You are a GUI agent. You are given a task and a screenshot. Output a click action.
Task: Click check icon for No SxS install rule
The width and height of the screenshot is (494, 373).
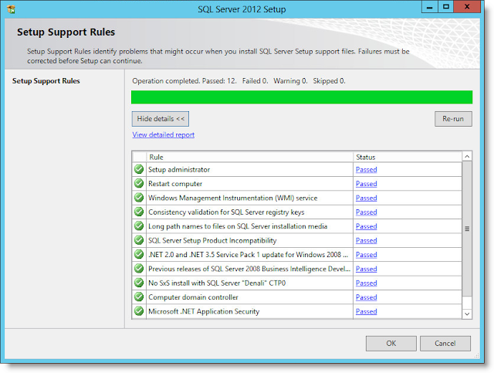click(x=139, y=283)
